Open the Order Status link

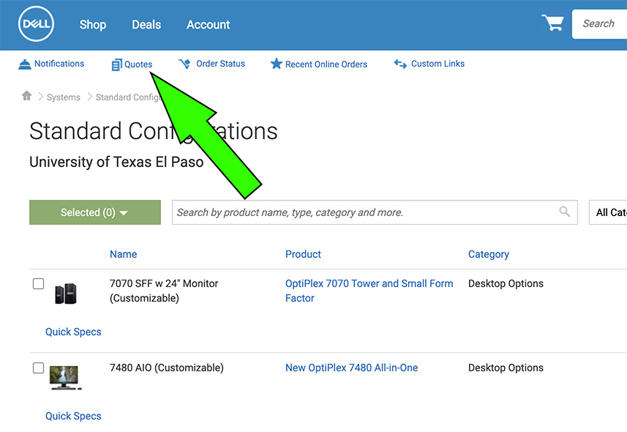221,64
